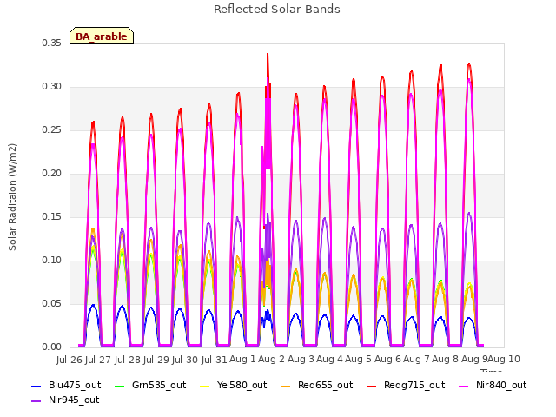The width and height of the screenshot is (556, 417).
Task: Click the Jul 26 x-axis date label
Action: [69, 360]
